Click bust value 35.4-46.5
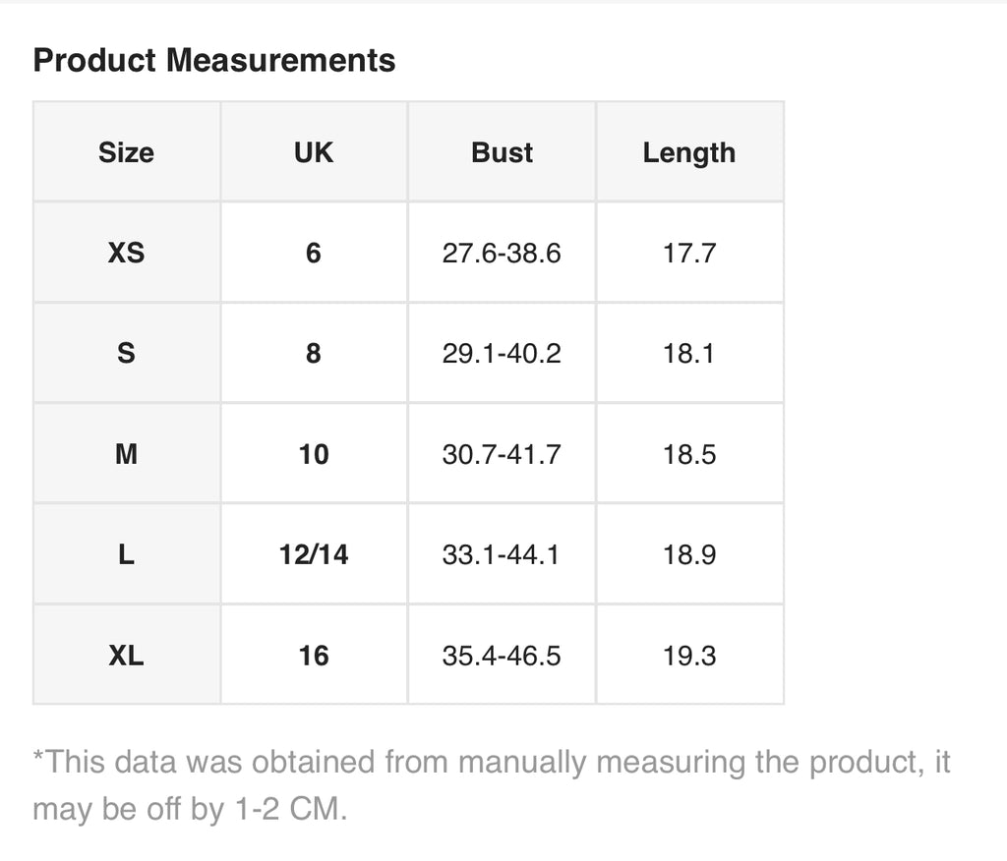Screen dimensions: 1007x861 point(502,655)
